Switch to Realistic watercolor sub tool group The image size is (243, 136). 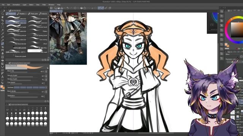pyautogui.click(x=22, y=14)
